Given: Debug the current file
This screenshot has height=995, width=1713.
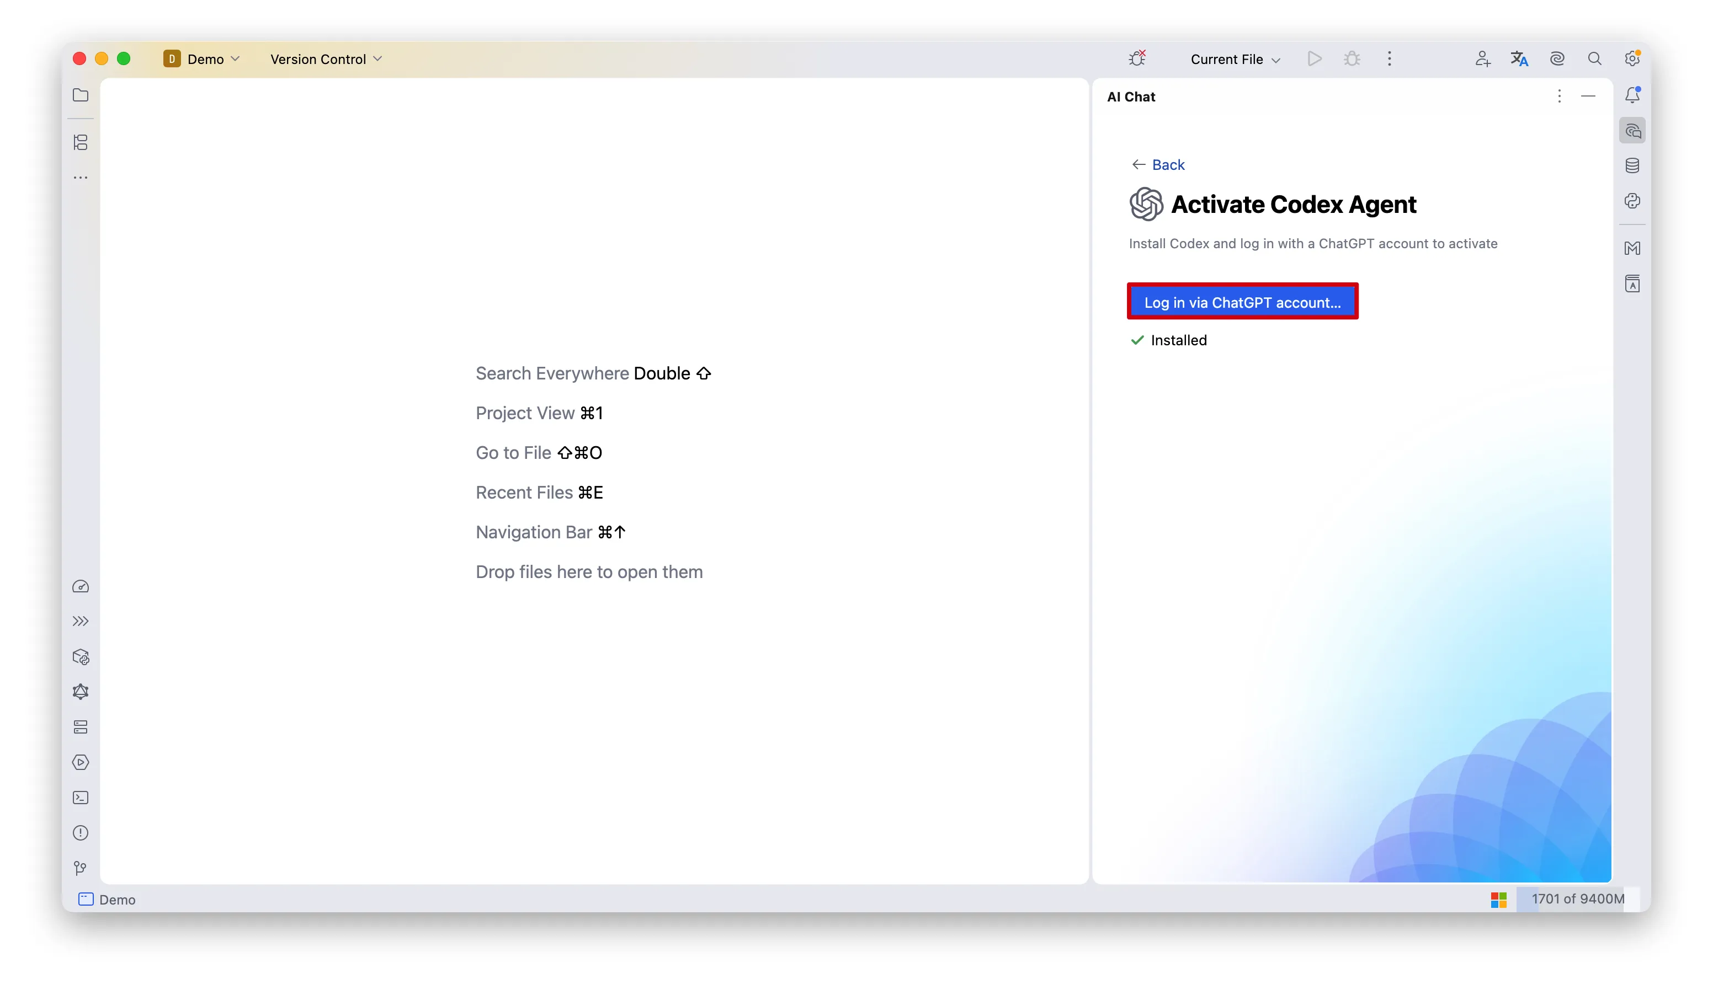Looking at the screenshot, I should click(1352, 59).
